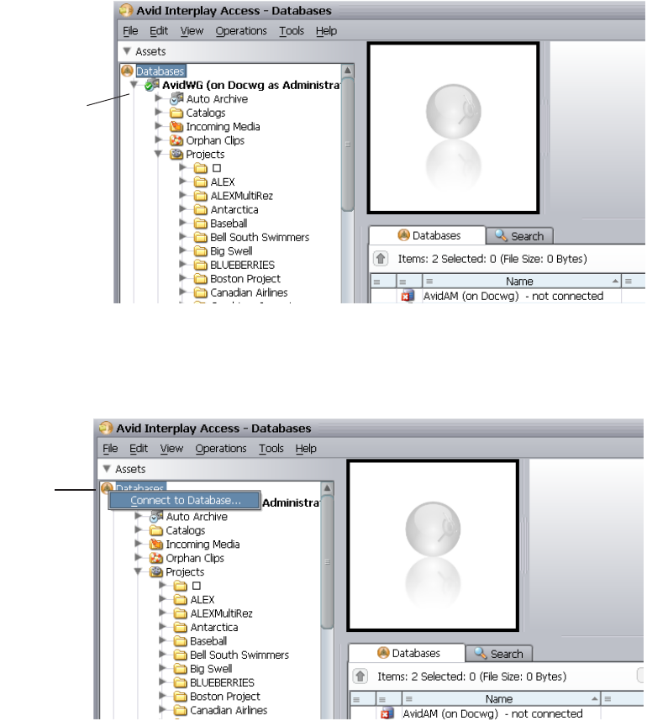
Task: Click tree scrollbar thumb in upper window
Action: 348,144
